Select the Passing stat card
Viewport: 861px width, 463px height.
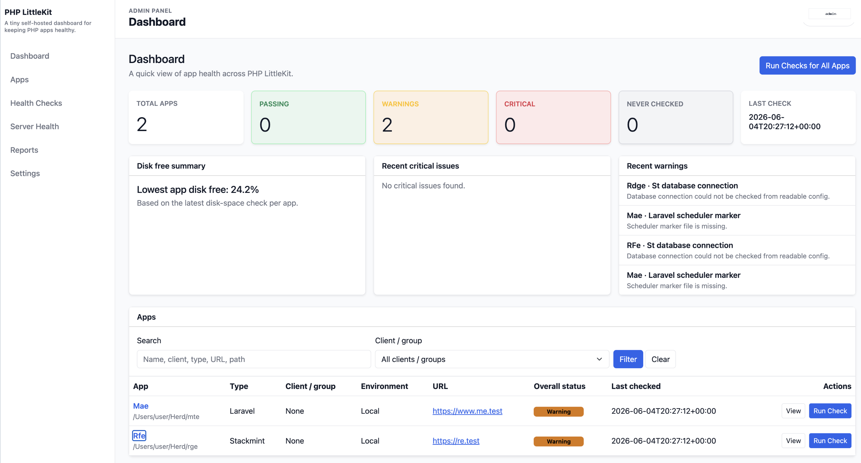309,117
